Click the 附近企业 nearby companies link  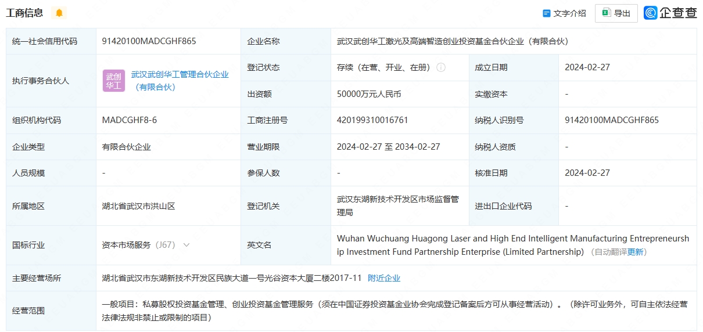point(384,278)
